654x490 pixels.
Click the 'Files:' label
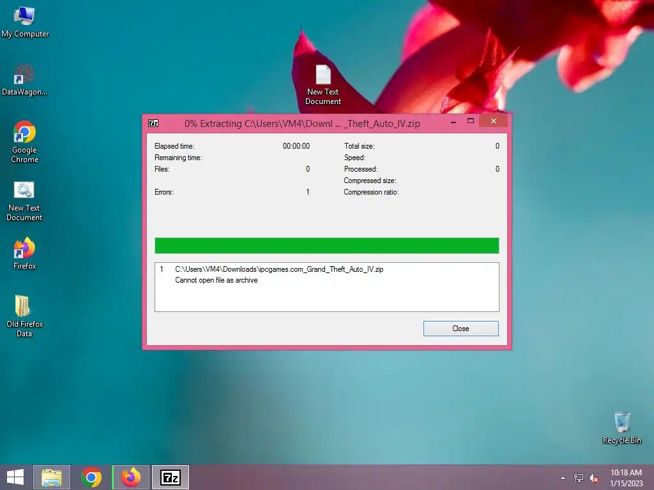coord(162,169)
